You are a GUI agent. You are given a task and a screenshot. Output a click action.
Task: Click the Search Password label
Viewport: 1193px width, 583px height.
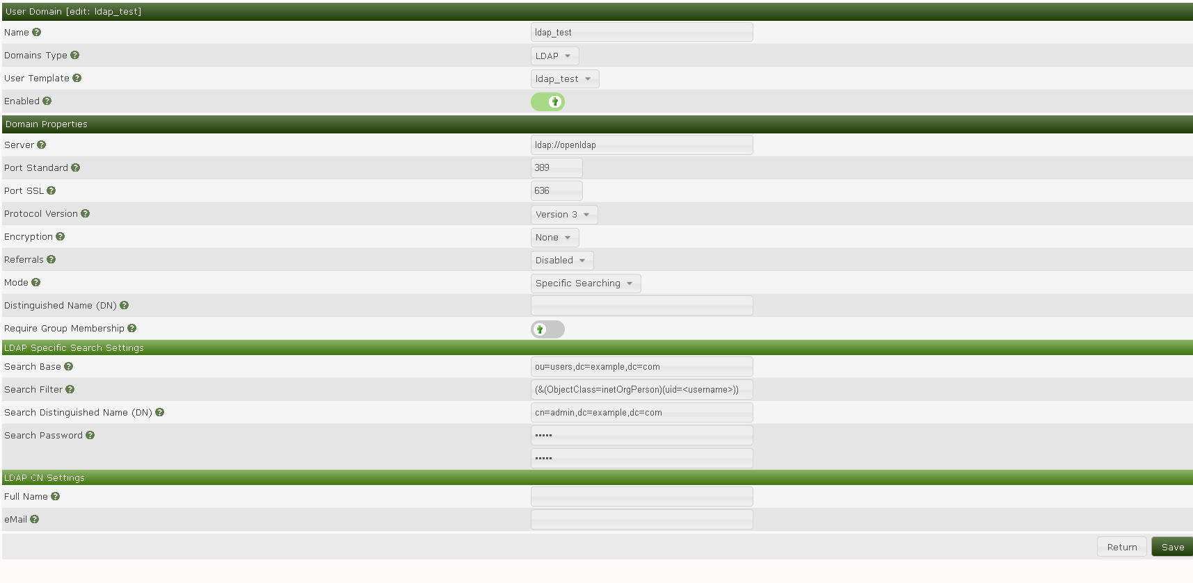coord(43,435)
